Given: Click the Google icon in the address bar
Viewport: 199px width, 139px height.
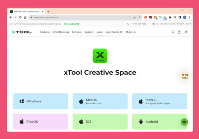Looking at the screenshot, I should click(x=130, y=17).
